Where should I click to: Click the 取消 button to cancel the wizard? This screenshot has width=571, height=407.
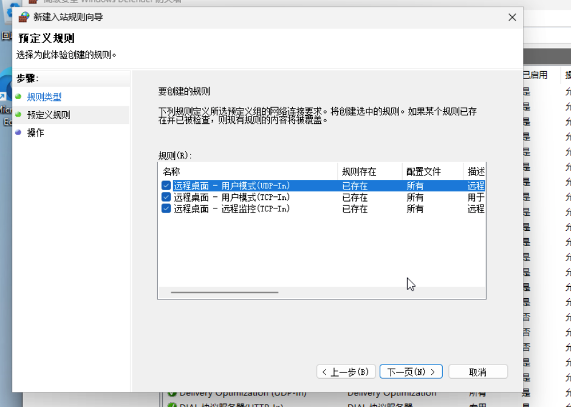pos(480,371)
